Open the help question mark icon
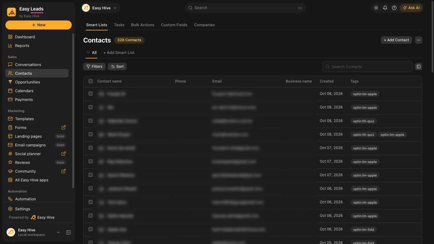 click(394, 8)
